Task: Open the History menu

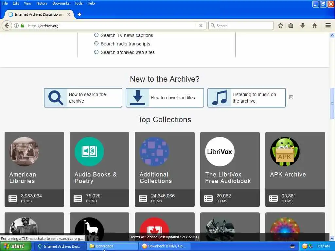Action: pyautogui.click(x=42, y=3)
